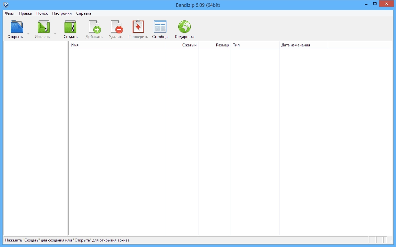Click the Извлечь (Extract) toolbar icon

[x=44, y=27]
